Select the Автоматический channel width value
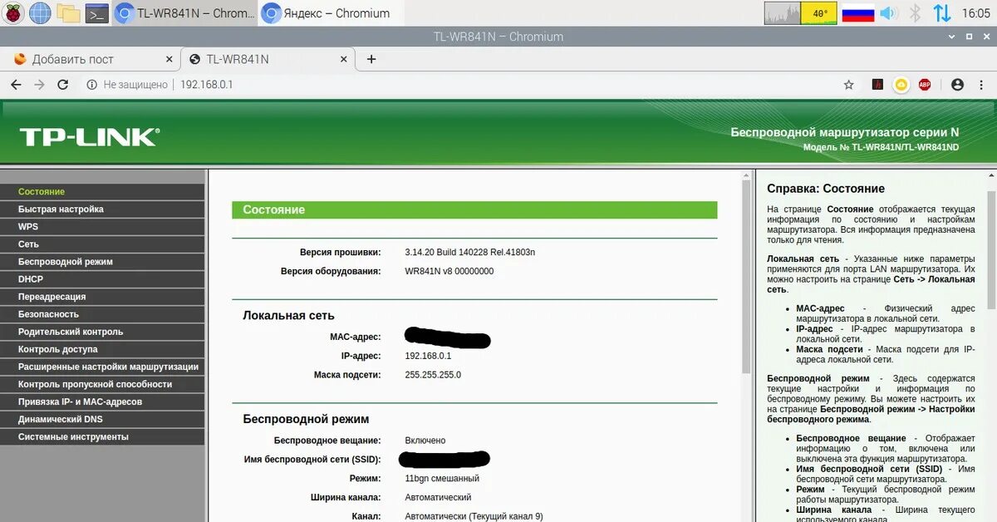997x522 pixels. pyautogui.click(x=438, y=497)
